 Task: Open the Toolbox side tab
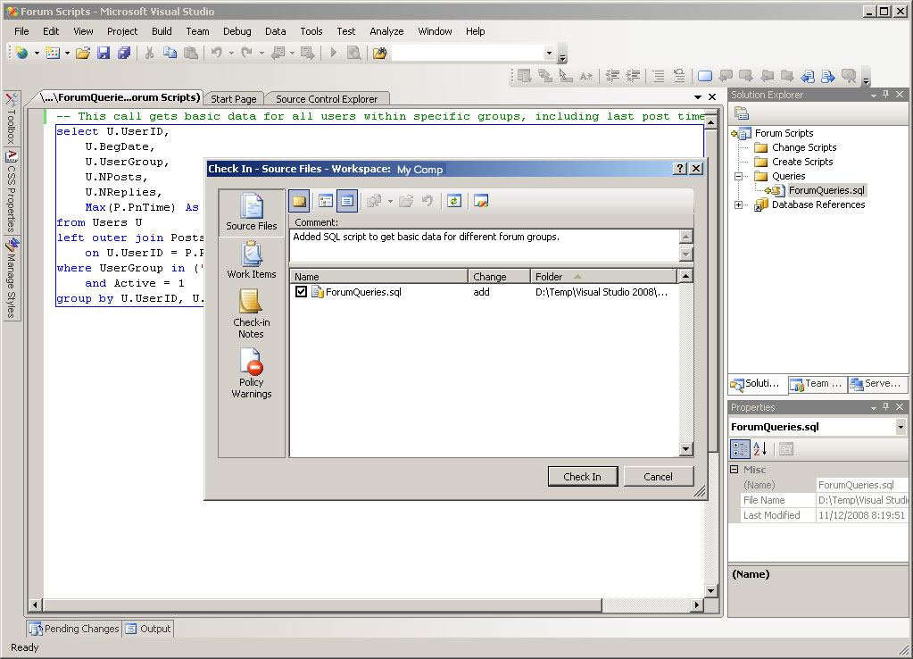11,118
